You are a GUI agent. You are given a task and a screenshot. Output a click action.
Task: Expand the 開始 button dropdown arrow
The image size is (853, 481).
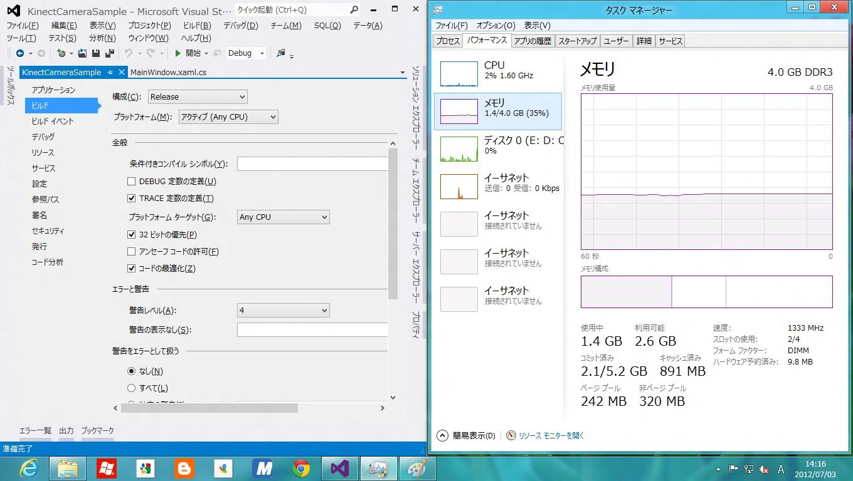pos(206,53)
